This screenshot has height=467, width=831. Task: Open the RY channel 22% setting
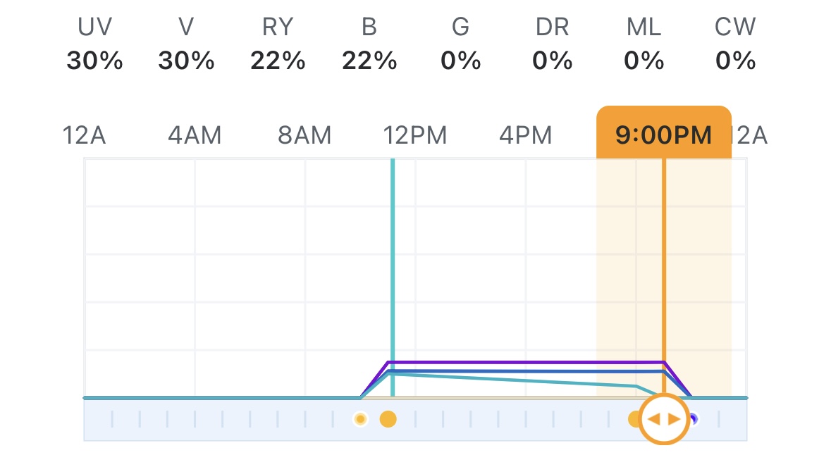click(x=278, y=61)
